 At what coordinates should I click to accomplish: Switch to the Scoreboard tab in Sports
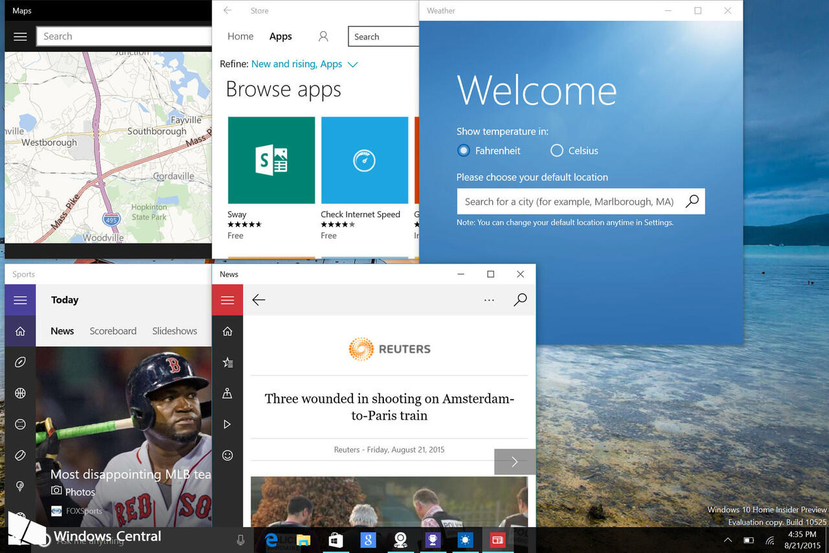click(x=113, y=331)
